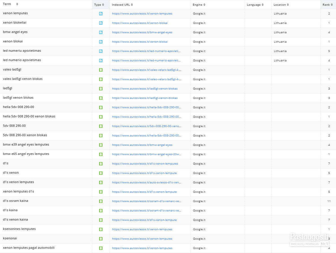This screenshot has width=336, height=253.
Task: Click type icon for xenon blokai row
Action: [101, 42]
